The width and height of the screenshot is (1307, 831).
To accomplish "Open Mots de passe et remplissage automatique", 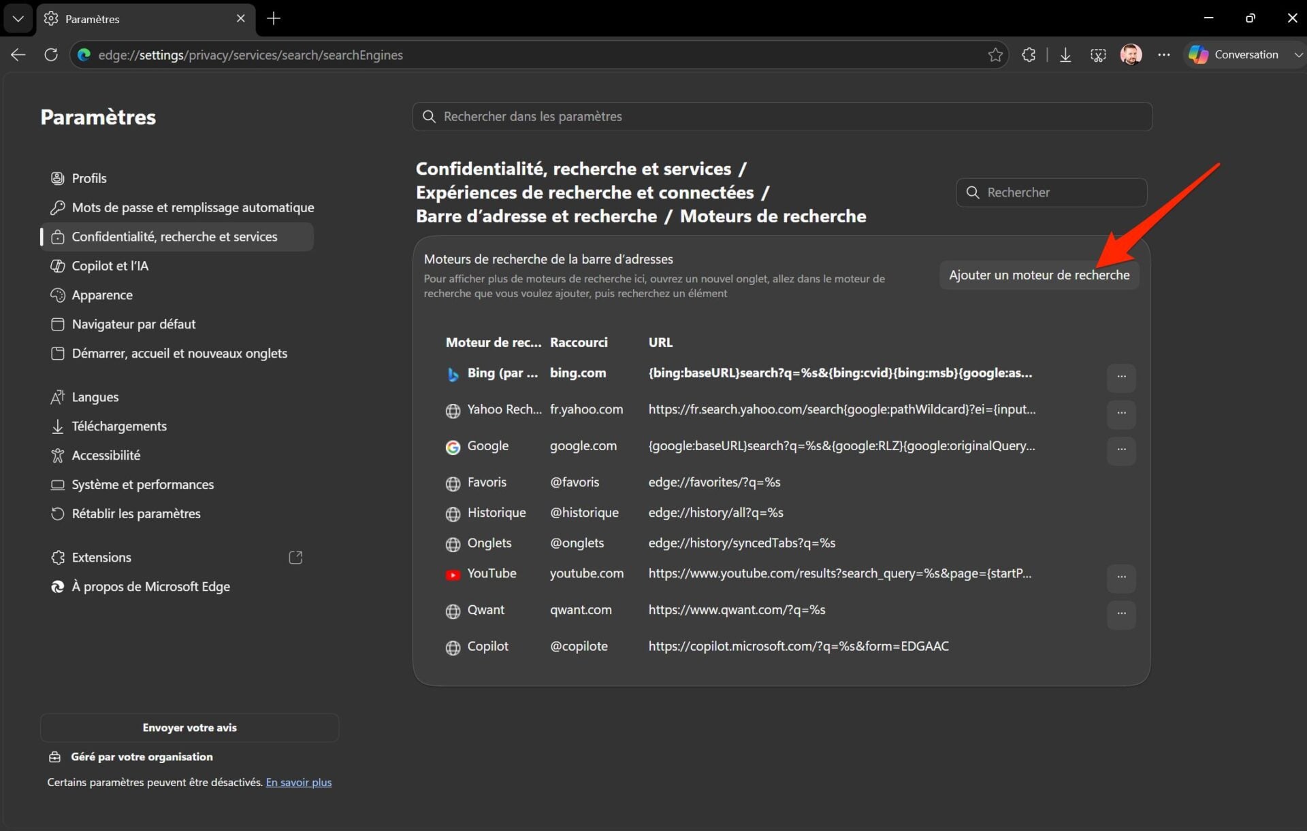I will (x=182, y=207).
